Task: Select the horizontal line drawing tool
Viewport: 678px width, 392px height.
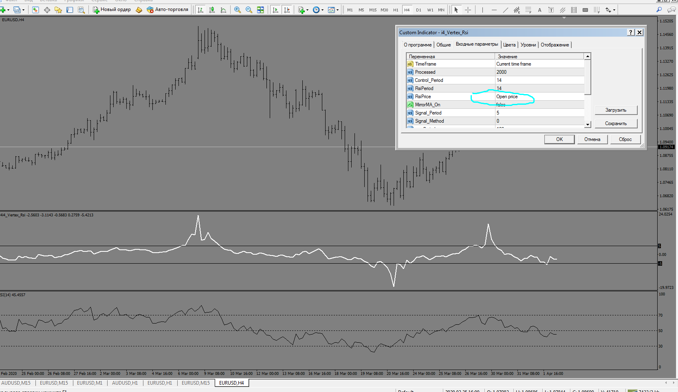Action: (x=494, y=10)
